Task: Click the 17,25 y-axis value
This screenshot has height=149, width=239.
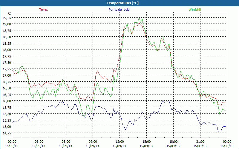Action: pyautogui.click(x=7, y=69)
